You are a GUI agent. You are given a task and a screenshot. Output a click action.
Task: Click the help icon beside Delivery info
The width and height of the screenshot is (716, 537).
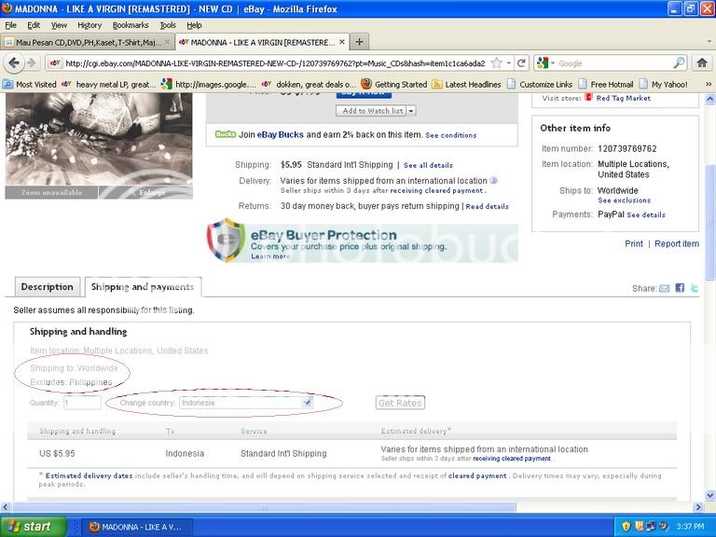point(493,180)
